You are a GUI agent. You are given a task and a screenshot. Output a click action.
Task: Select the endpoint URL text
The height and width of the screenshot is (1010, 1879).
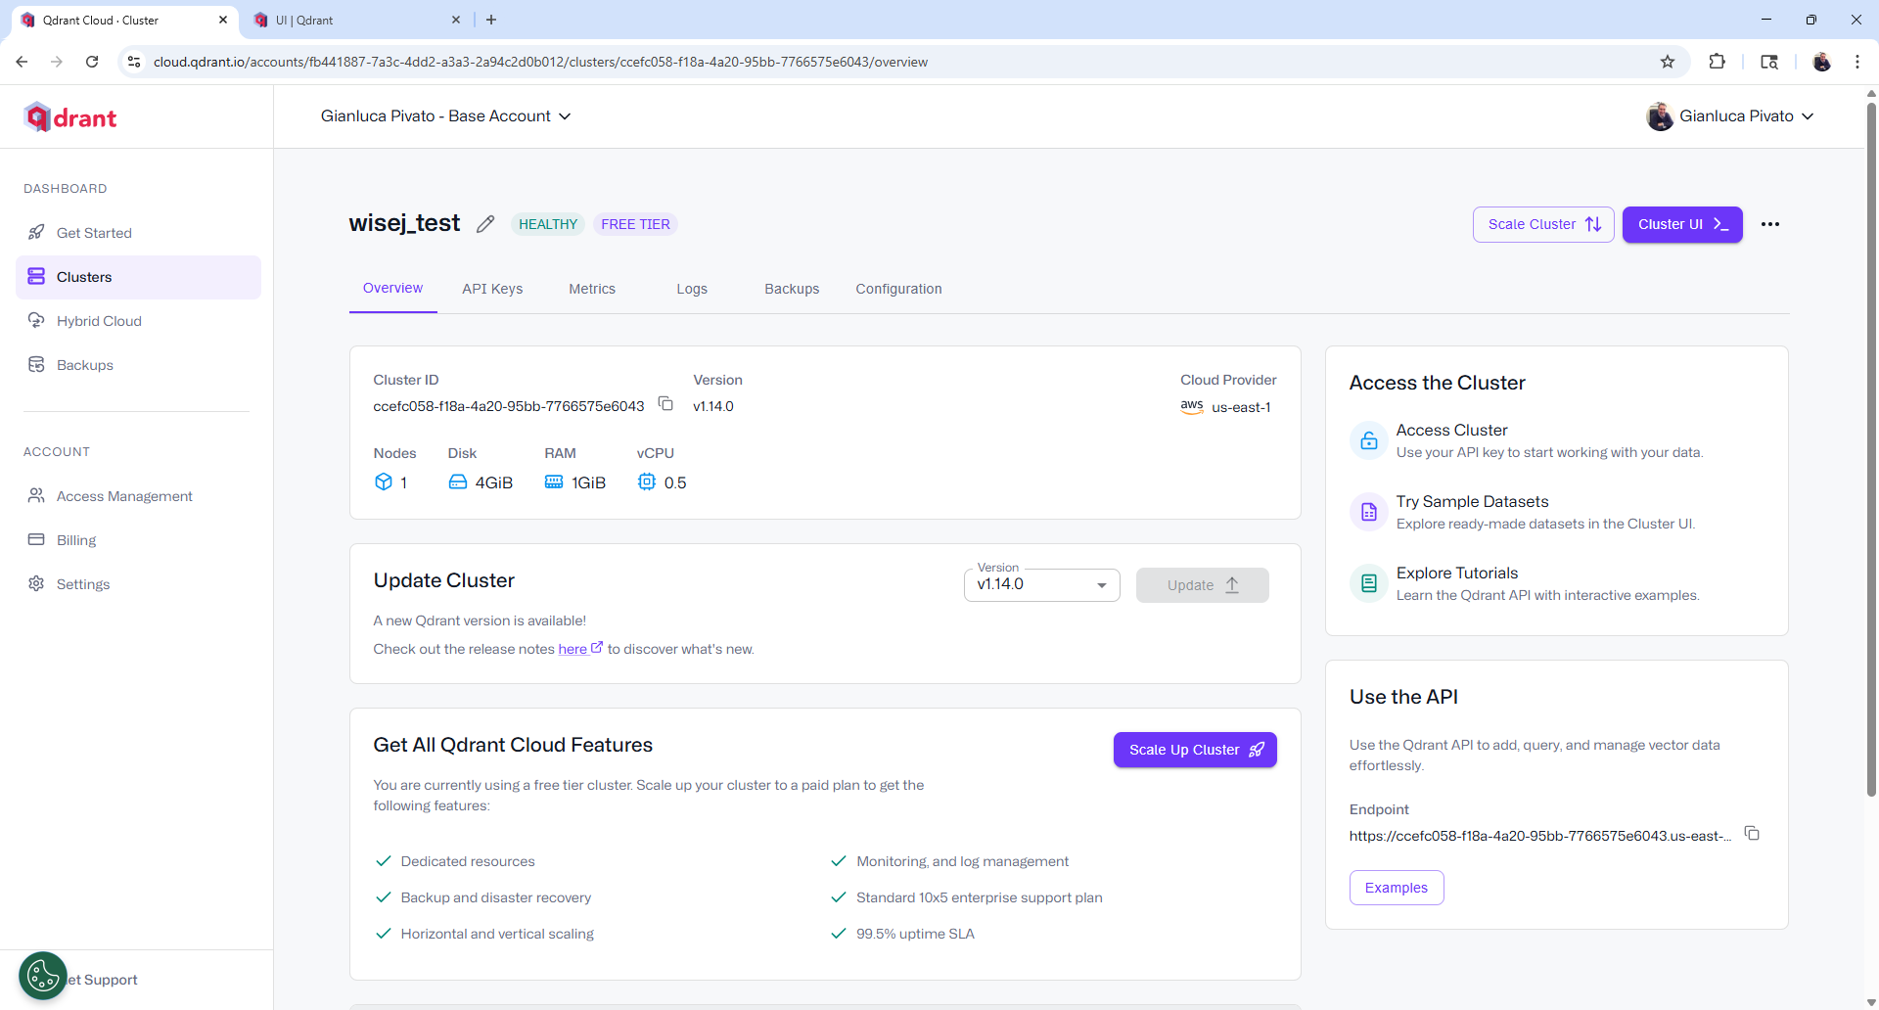pos(1540,836)
